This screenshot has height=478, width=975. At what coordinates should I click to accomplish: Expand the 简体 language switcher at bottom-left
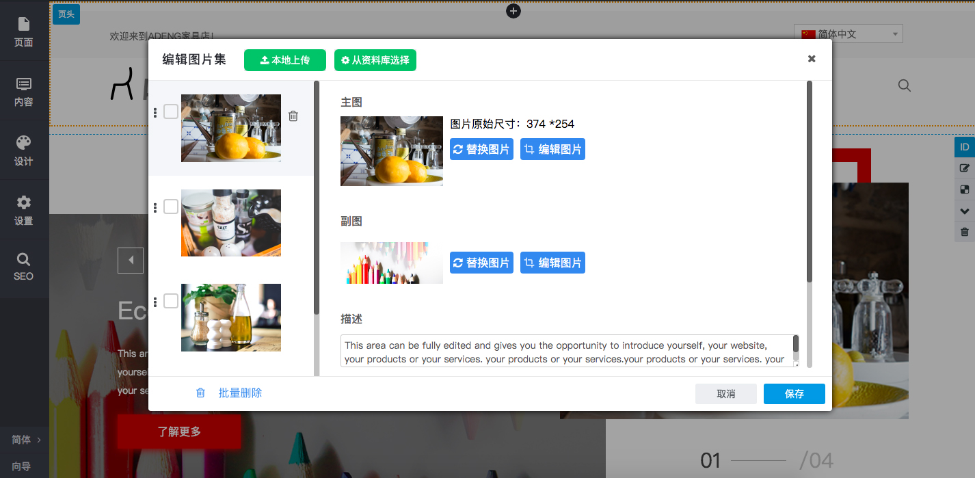pos(25,440)
